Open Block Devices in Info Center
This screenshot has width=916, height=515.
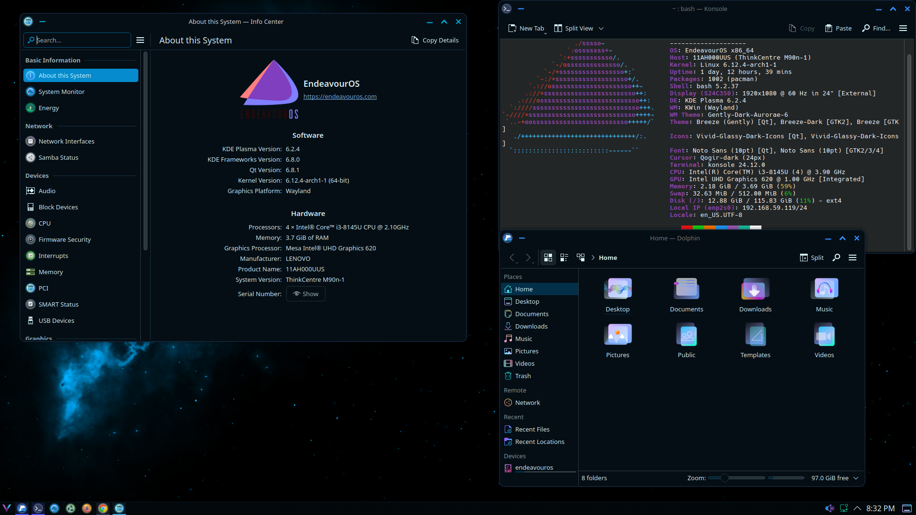pyautogui.click(x=81, y=207)
